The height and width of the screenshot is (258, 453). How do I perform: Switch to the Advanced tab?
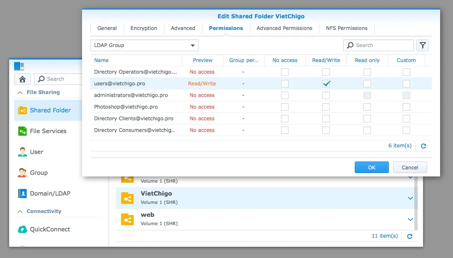tap(183, 28)
